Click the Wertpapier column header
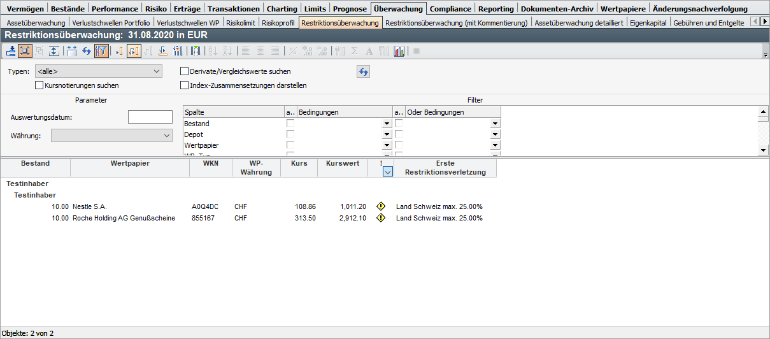Screen dimensions: 770x339 pos(130,164)
